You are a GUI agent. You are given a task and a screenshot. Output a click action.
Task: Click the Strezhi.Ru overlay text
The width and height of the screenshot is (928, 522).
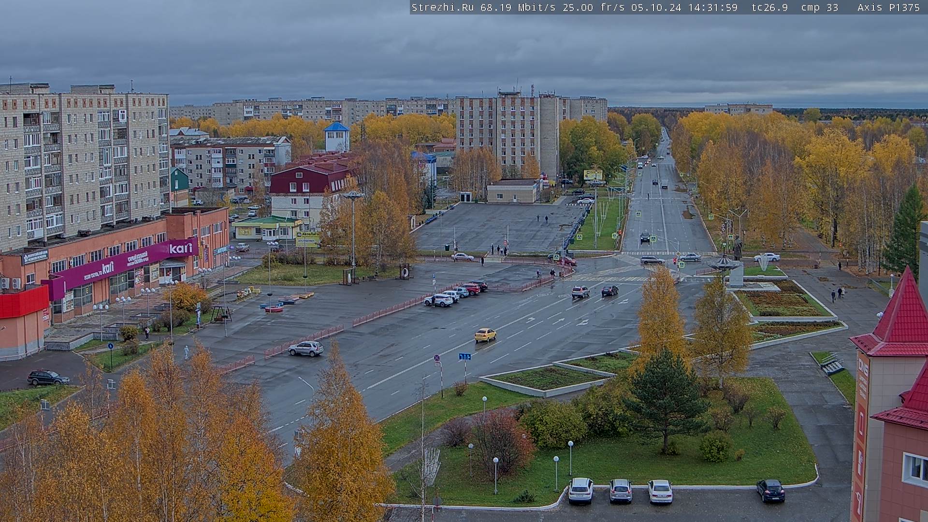(442, 7)
